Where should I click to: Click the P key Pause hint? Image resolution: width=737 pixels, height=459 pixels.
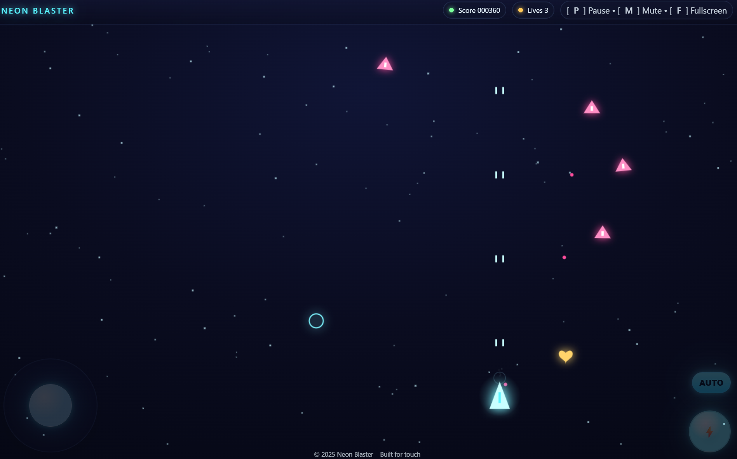click(x=588, y=11)
